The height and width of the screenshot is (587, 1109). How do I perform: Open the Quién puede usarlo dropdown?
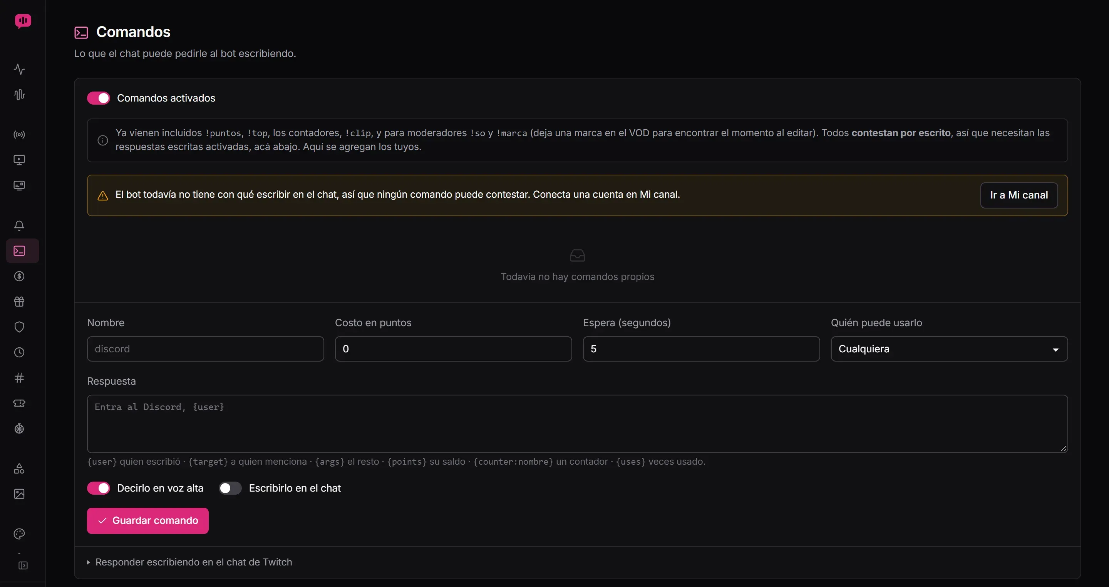pyautogui.click(x=949, y=349)
